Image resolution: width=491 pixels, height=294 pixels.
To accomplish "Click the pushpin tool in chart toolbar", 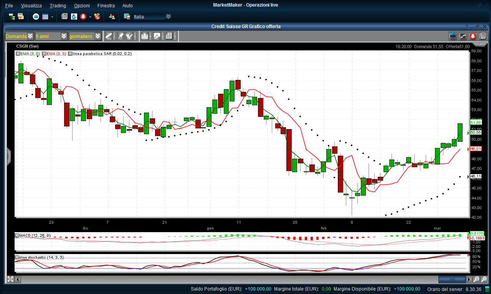I will (x=121, y=36).
